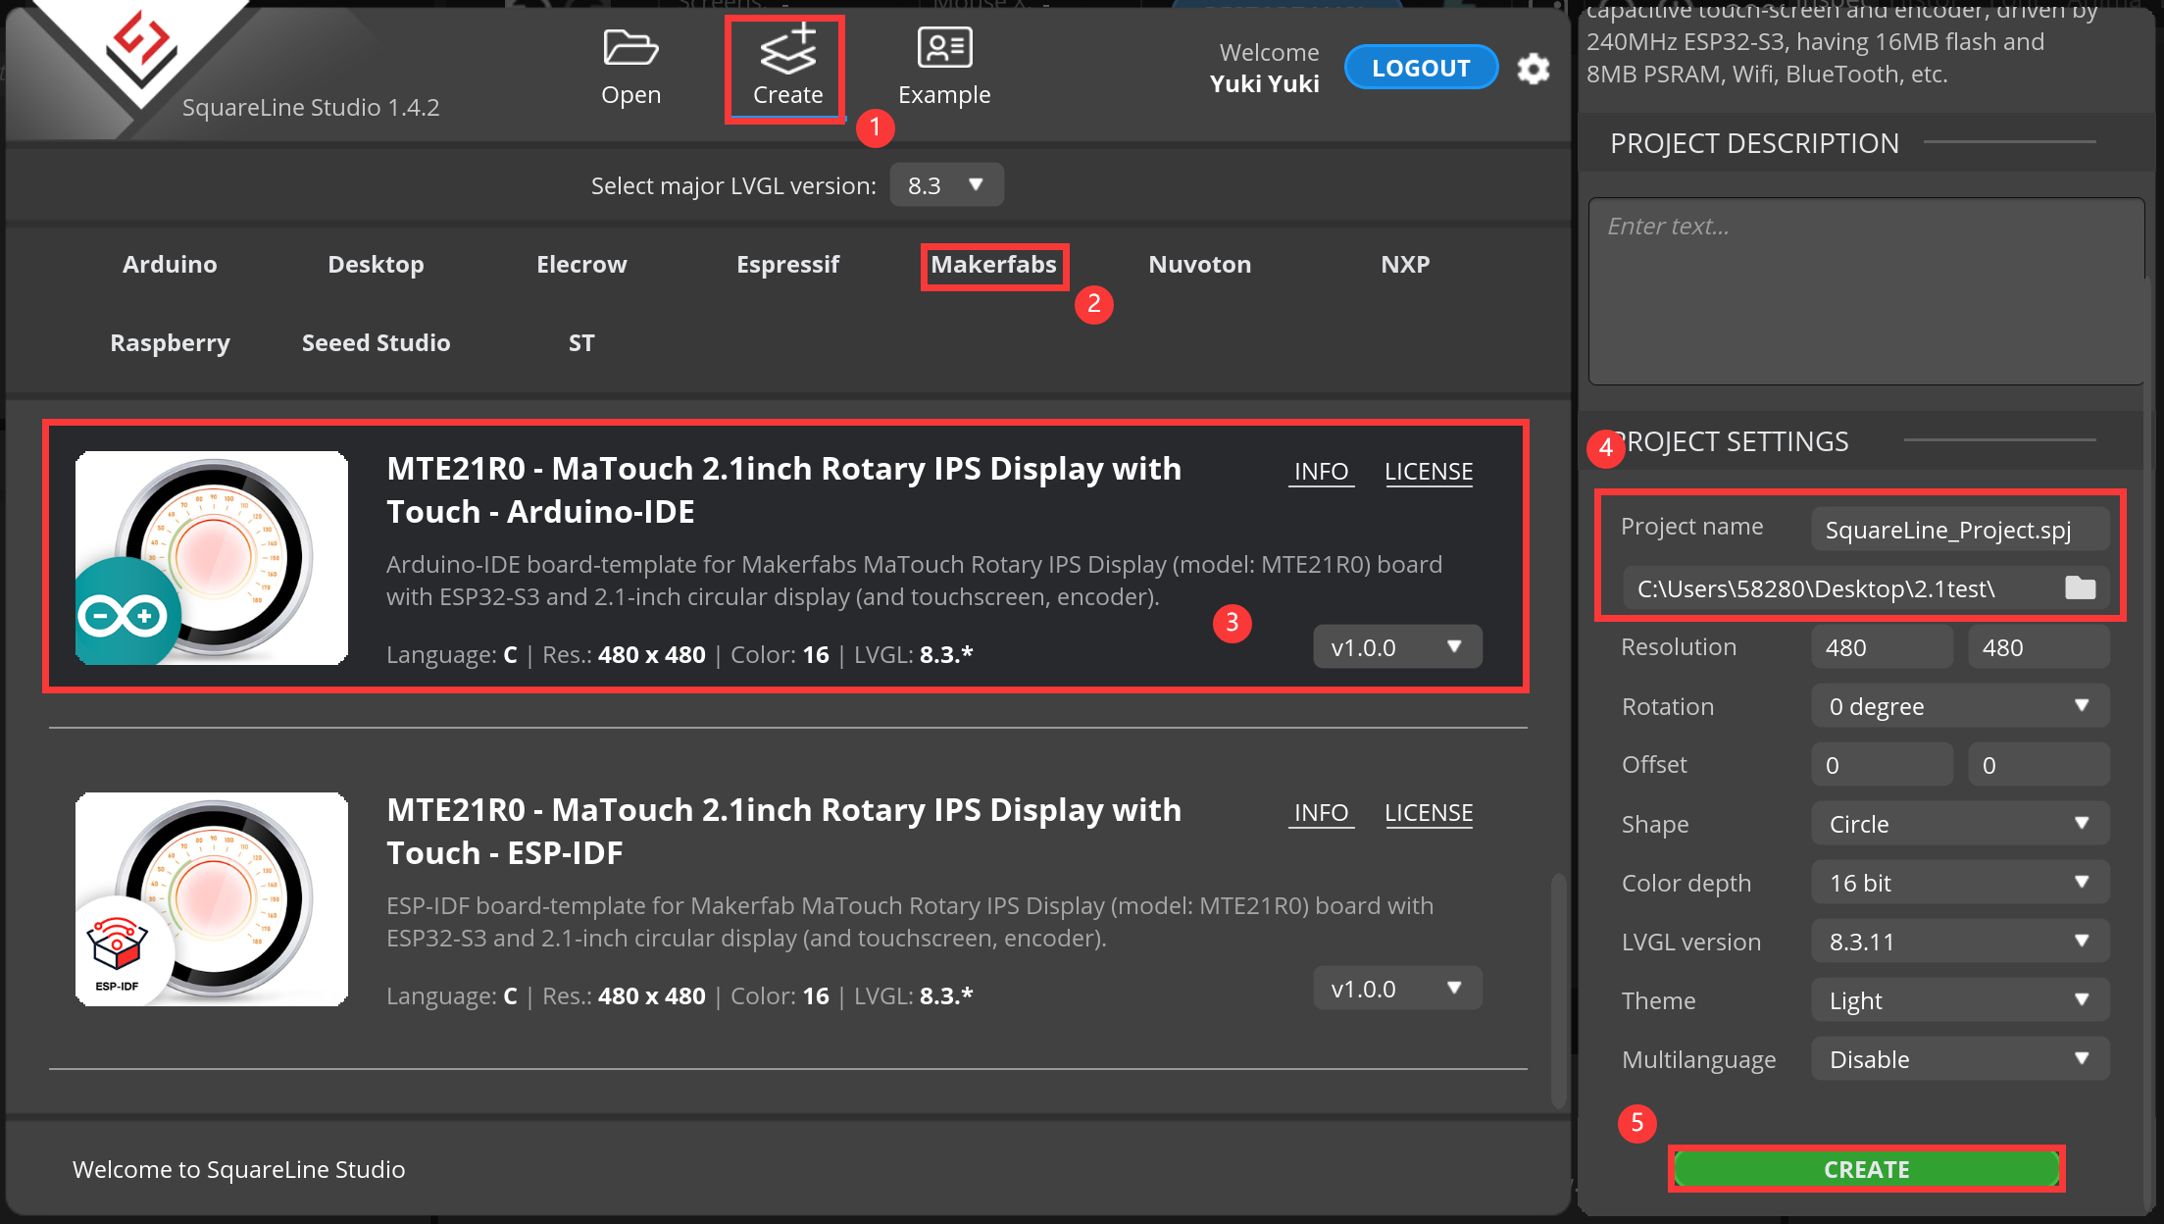Expand v1.0.0 version dropdown of ESP-IDF template
2164x1224 pixels.
[x=1397, y=989]
